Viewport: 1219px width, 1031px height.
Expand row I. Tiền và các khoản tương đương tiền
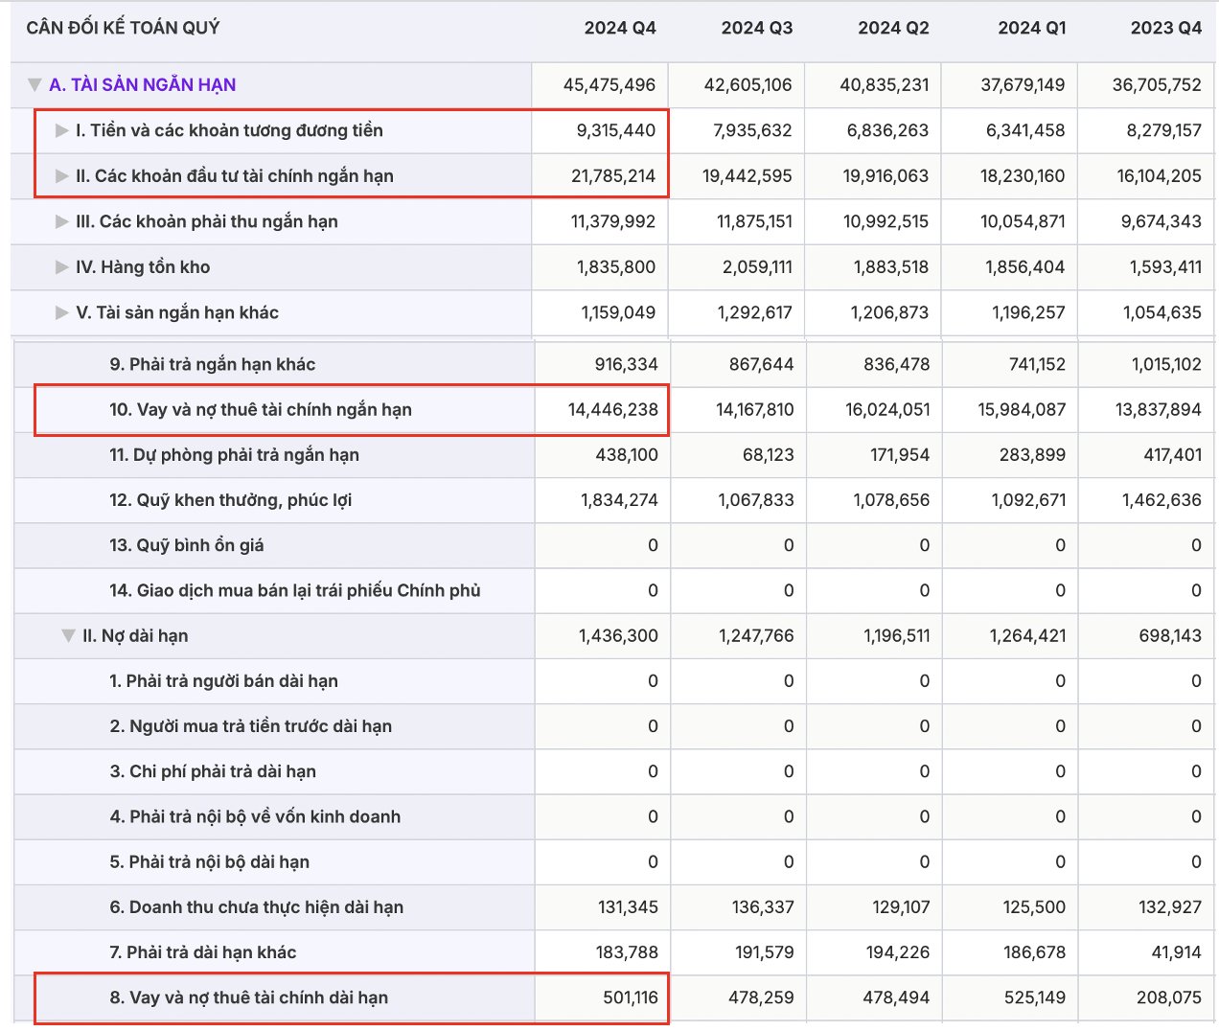[x=61, y=130]
